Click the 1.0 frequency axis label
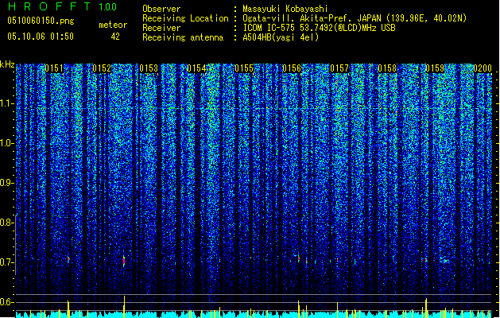This screenshot has width=500, height=318. 6,143
